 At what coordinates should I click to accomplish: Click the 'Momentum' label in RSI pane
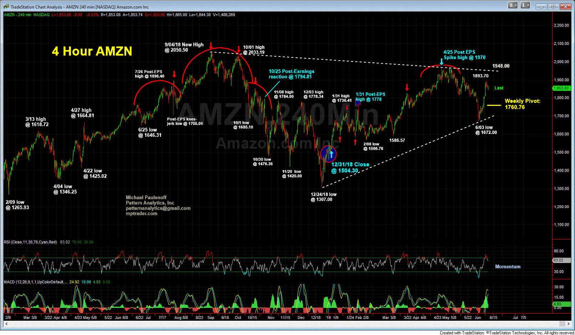click(x=508, y=267)
